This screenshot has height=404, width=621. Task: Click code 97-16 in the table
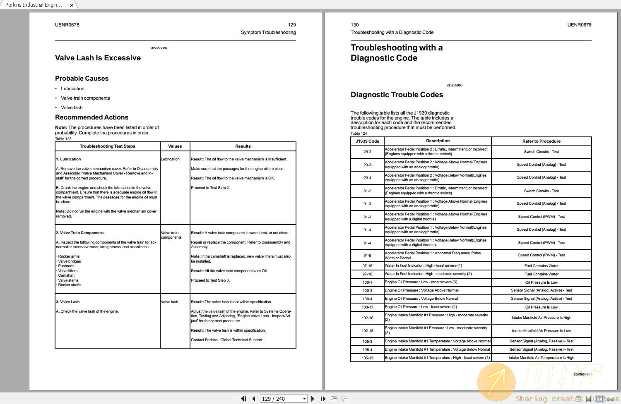(x=367, y=274)
